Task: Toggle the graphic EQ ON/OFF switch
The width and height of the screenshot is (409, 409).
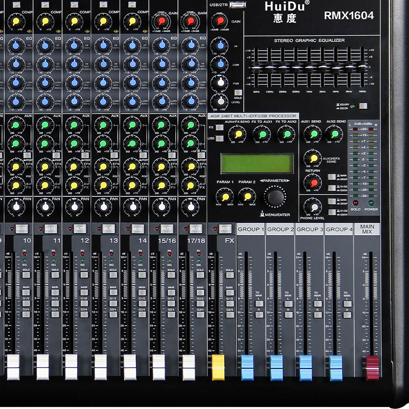Action: coord(363,106)
